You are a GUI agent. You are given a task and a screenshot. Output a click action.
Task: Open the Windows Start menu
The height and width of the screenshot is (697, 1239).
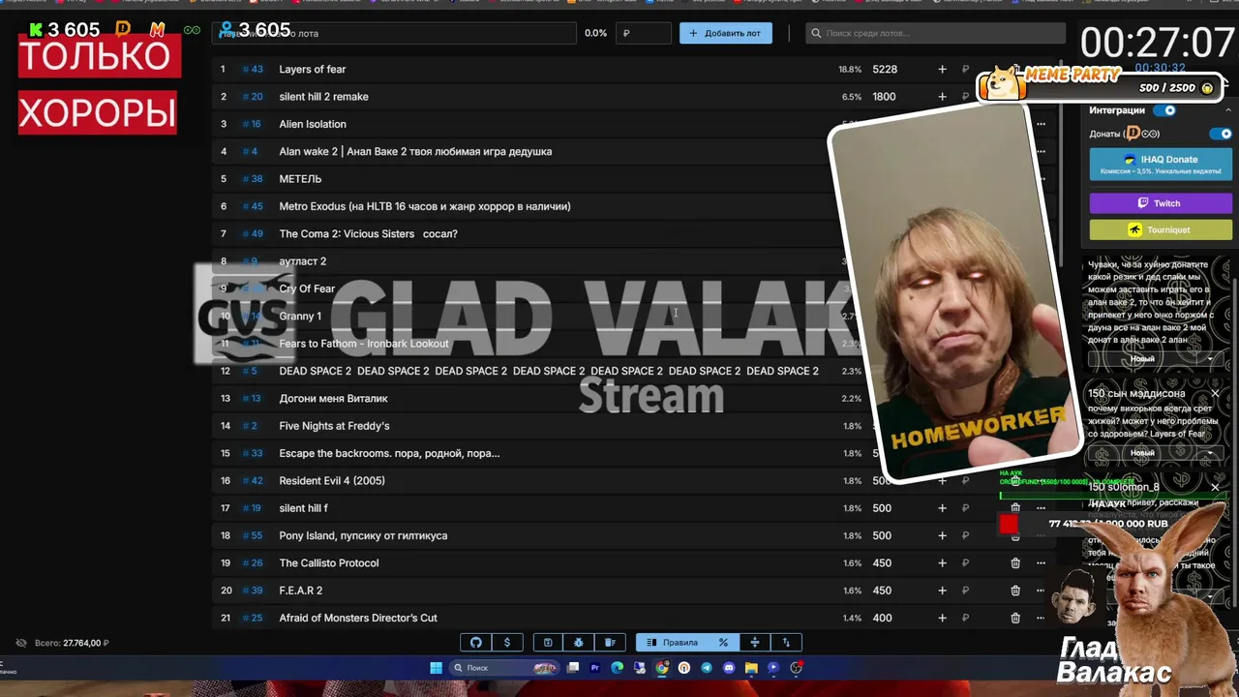click(x=436, y=668)
